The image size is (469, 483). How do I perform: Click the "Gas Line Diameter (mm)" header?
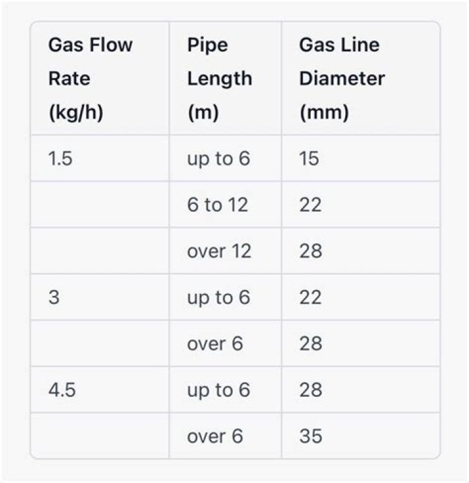[342, 79]
